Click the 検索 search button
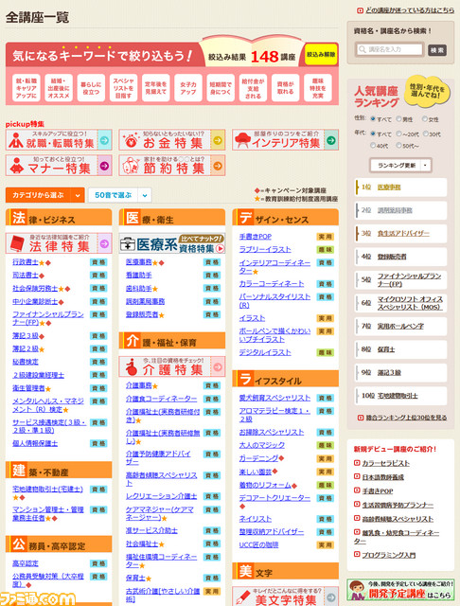Image resolution: width=460 pixels, height=606 pixels. point(437,50)
